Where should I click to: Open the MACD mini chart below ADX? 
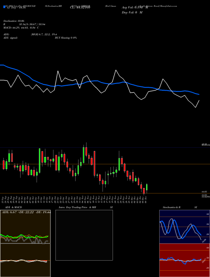pos(25,260)
